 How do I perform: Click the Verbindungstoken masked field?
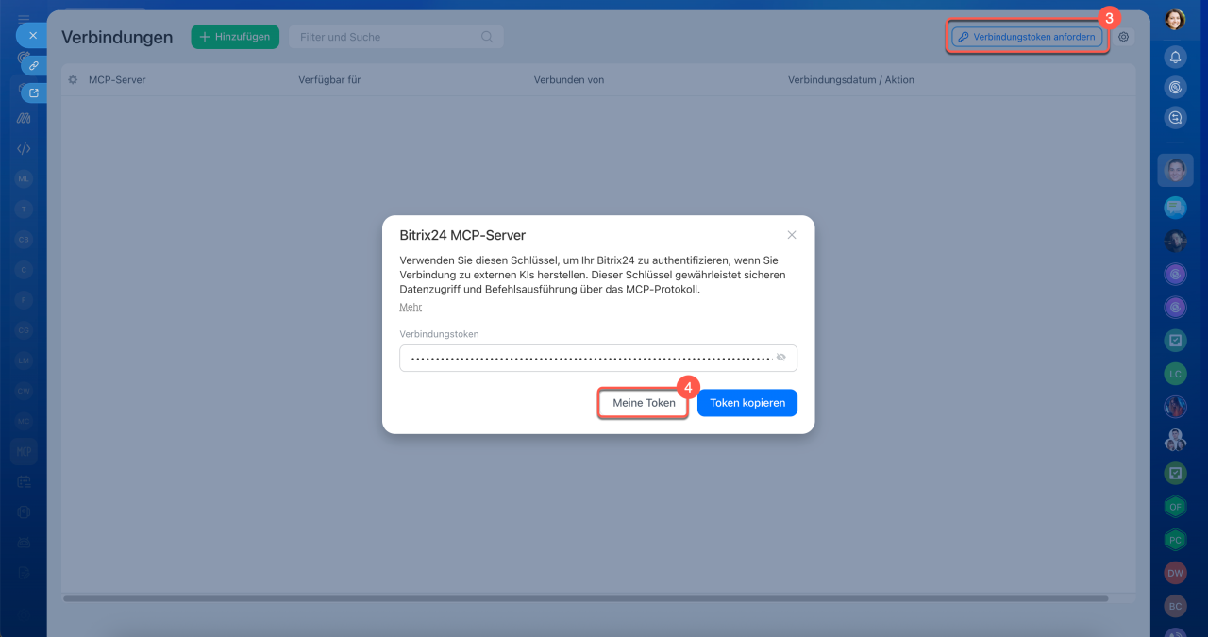pyautogui.click(x=598, y=358)
